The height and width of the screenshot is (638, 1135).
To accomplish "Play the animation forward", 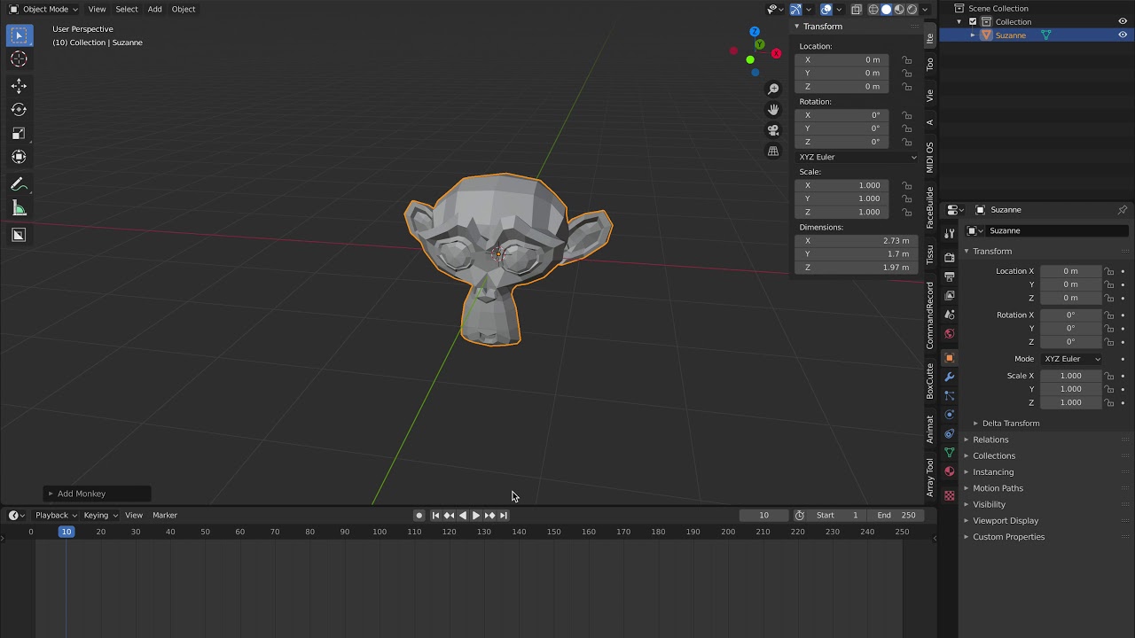I will click(x=476, y=515).
